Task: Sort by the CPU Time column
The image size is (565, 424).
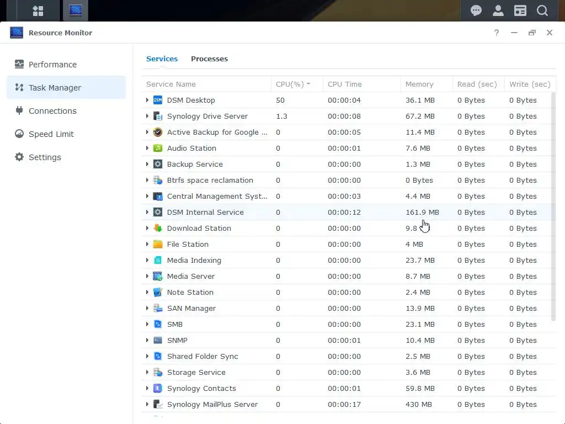Action: [x=362, y=84]
